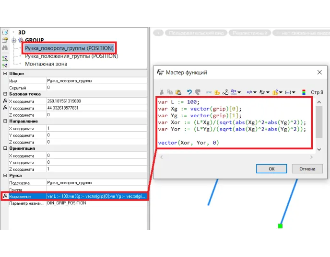Click the X axis sort icon
Screen dimensions: 330x257
tap(5, 58)
